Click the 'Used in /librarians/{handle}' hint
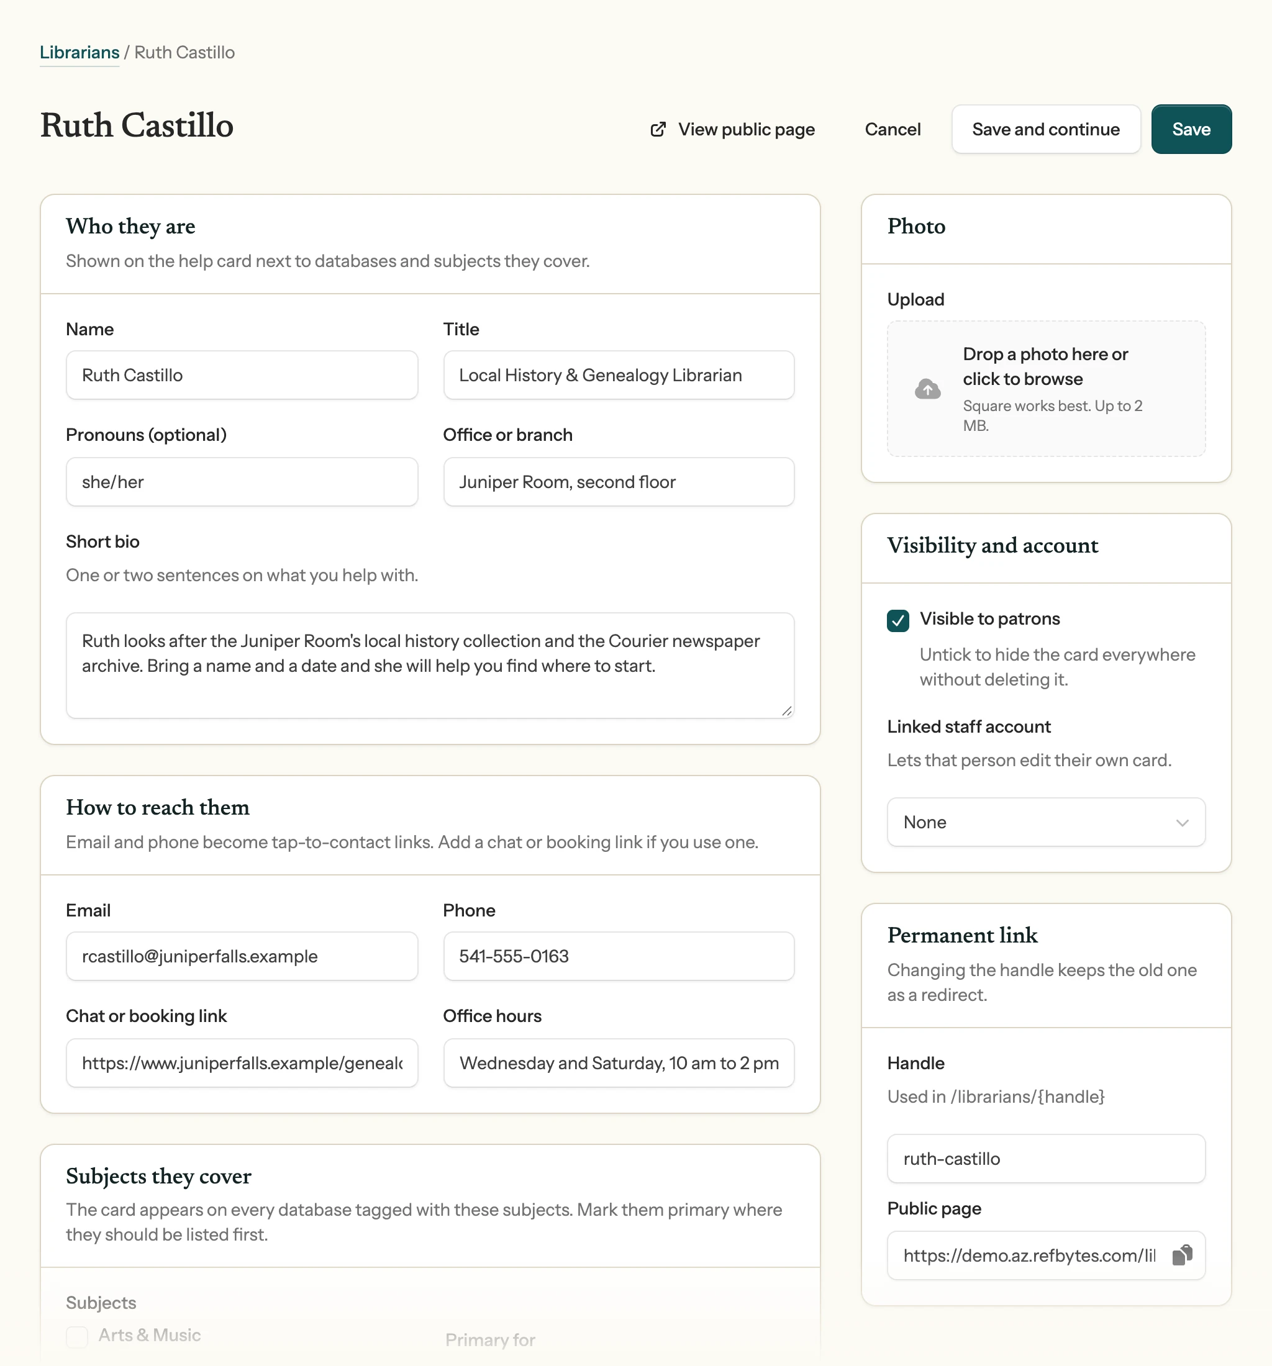This screenshot has width=1272, height=1366. (995, 1097)
